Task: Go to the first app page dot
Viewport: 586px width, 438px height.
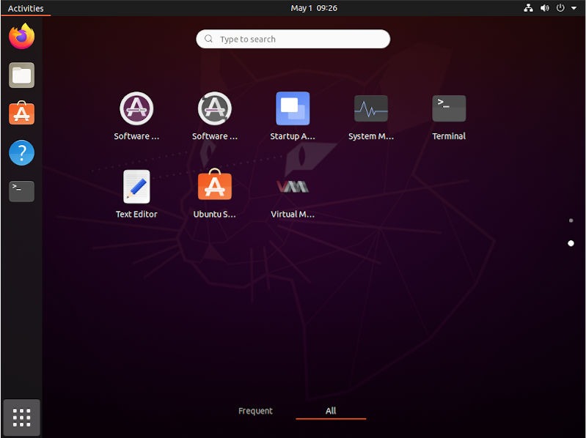Action: pos(571,220)
